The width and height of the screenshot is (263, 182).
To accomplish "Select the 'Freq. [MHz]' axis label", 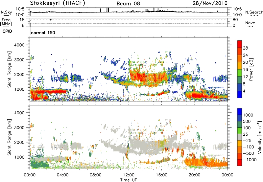I will coord(6,22).
